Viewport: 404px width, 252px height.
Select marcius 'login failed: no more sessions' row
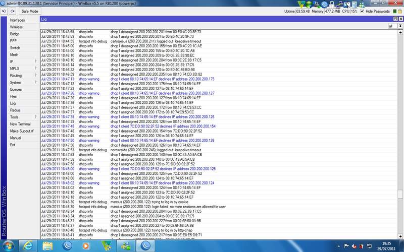pyautogui.click(x=219, y=207)
